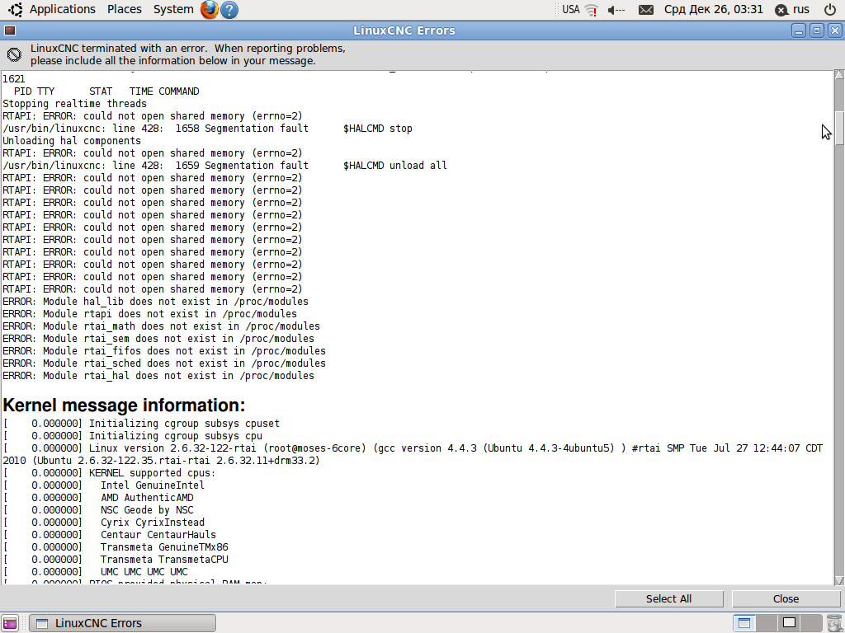Close the LinuxCNC Errors window via title bar
Image resolution: width=845 pixels, height=633 pixels.
835,30
